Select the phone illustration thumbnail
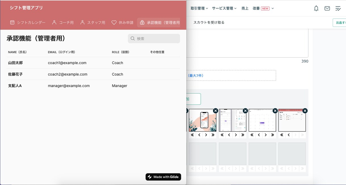The height and width of the screenshot is (185, 346). pos(203,120)
